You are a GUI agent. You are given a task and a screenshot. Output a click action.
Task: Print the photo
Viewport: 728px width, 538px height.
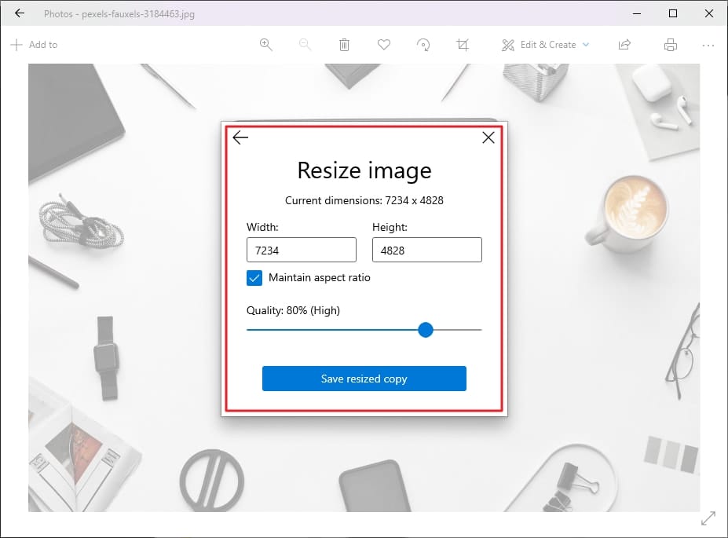[x=671, y=45]
